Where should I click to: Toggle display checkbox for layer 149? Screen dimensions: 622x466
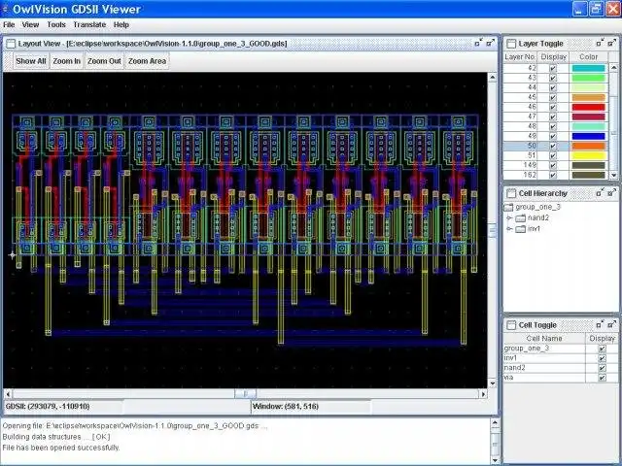coord(553,165)
